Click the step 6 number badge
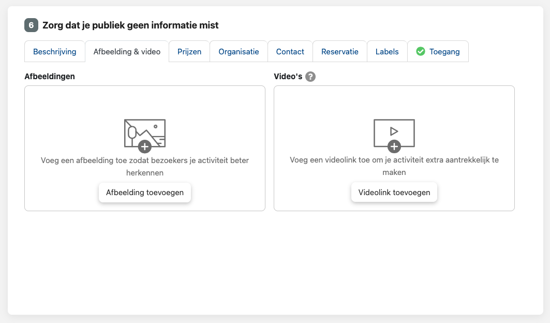 pyautogui.click(x=31, y=25)
